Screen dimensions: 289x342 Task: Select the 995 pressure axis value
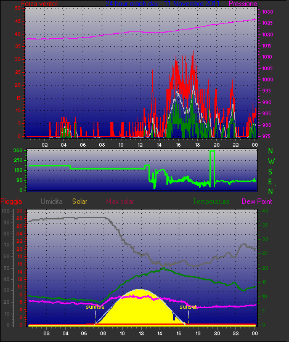pos(267,91)
